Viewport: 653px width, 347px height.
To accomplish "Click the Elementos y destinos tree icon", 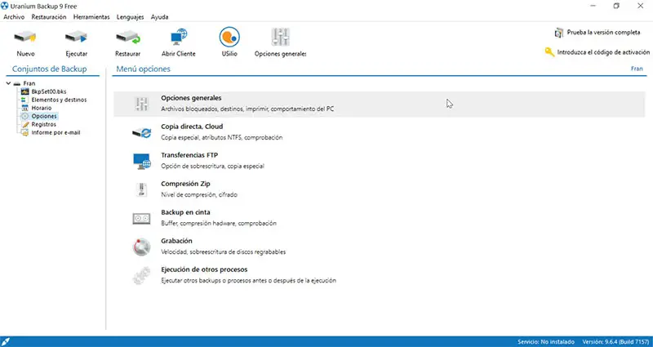I will (24, 100).
